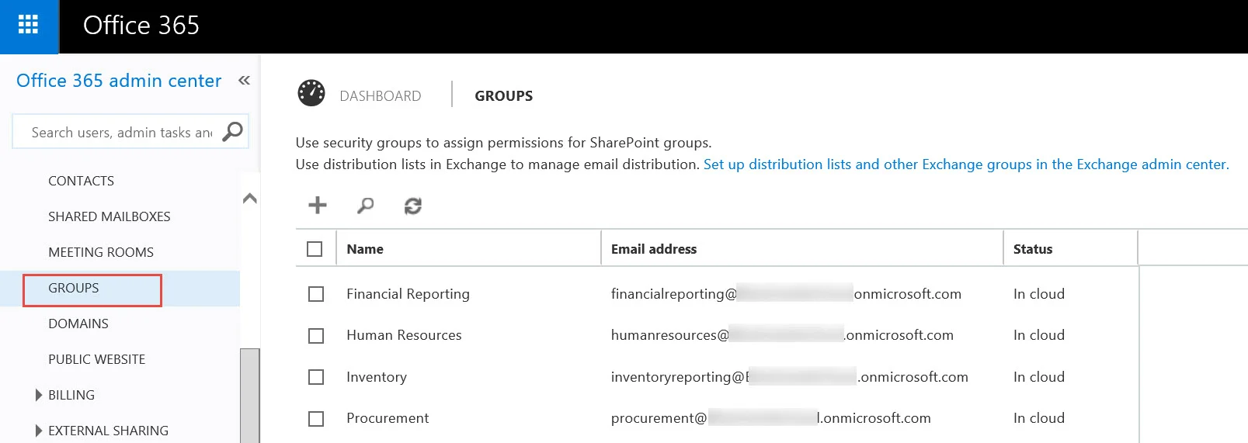Open the BILLING navigation item
Image resolution: width=1248 pixels, height=443 pixels.
pyautogui.click(x=71, y=395)
